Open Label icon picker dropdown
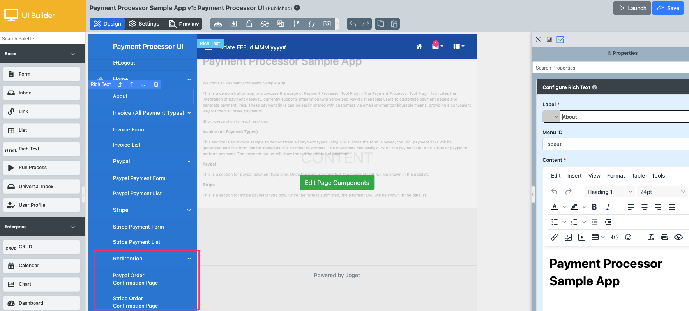The width and height of the screenshot is (689, 311). (551, 117)
